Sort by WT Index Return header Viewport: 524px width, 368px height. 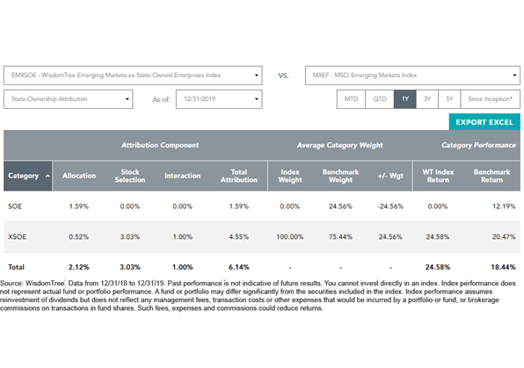[438, 176]
